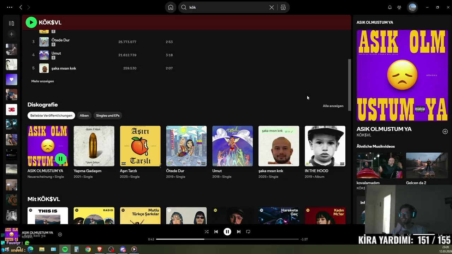Click play count 25.773.577
452x254 pixels.
point(127,42)
